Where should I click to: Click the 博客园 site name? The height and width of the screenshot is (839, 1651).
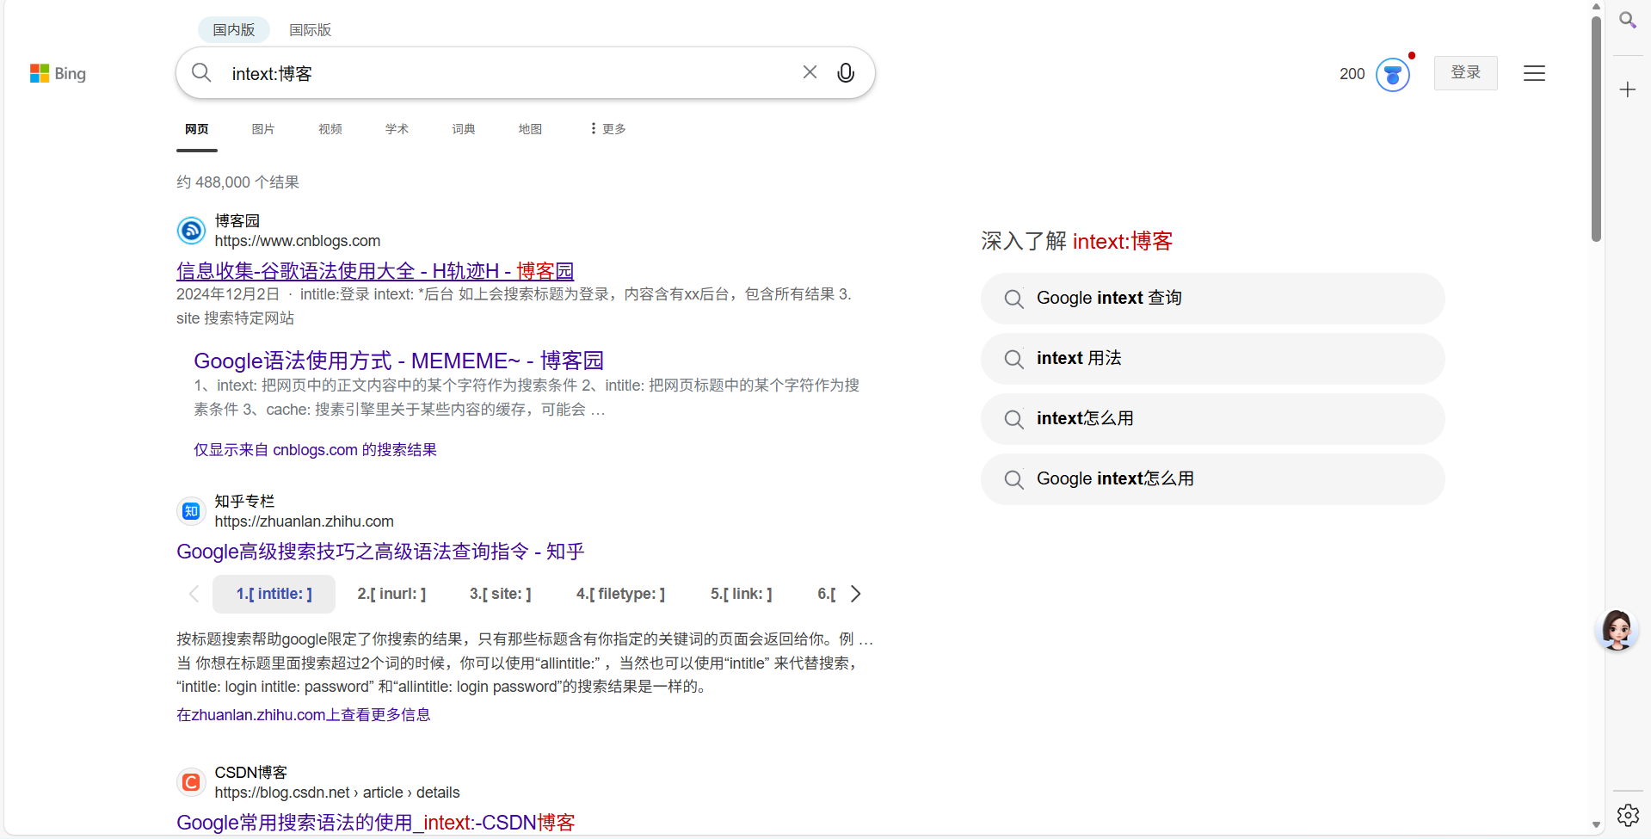pyautogui.click(x=237, y=221)
